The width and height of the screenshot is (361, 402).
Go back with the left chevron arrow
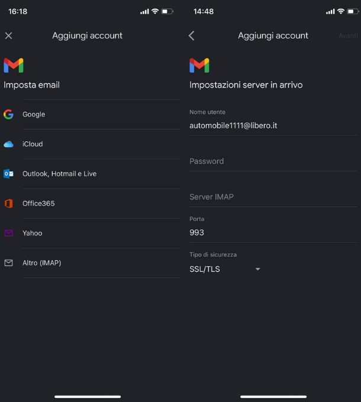(191, 35)
